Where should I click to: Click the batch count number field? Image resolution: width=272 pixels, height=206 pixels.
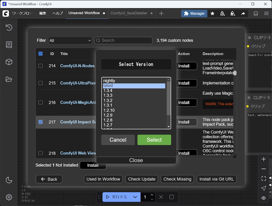tap(145, 197)
